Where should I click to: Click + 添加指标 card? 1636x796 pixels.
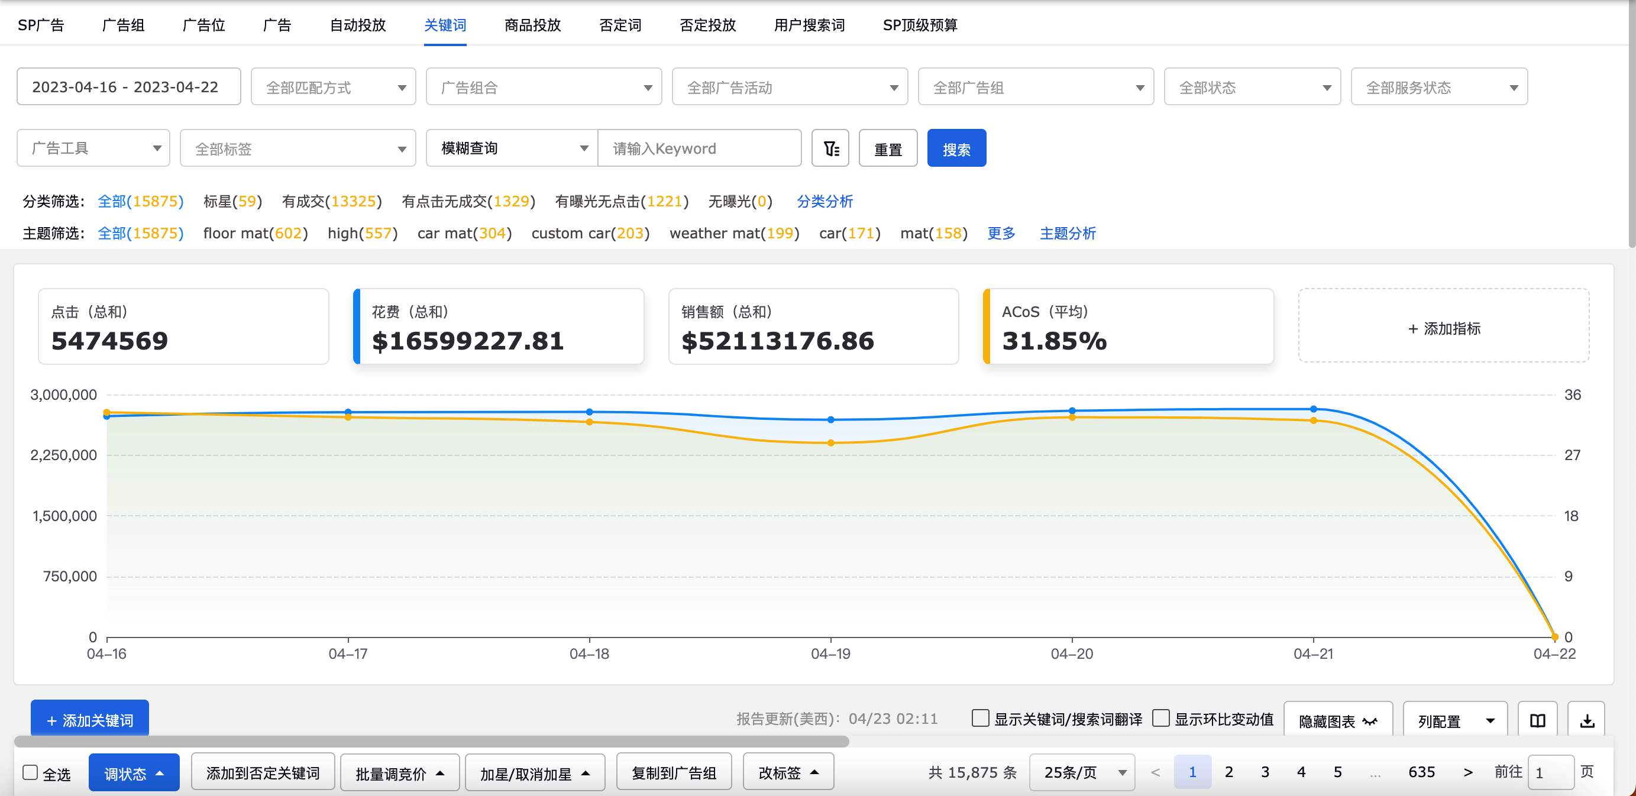pyautogui.click(x=1444, y=326)
